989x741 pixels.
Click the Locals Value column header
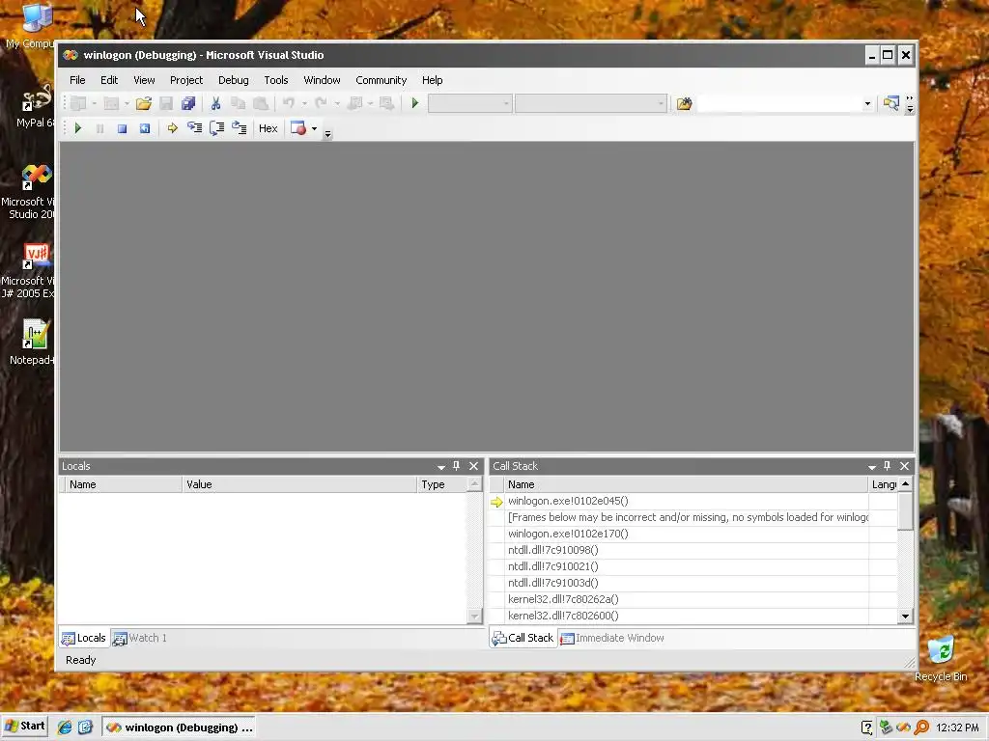[299, 484]
